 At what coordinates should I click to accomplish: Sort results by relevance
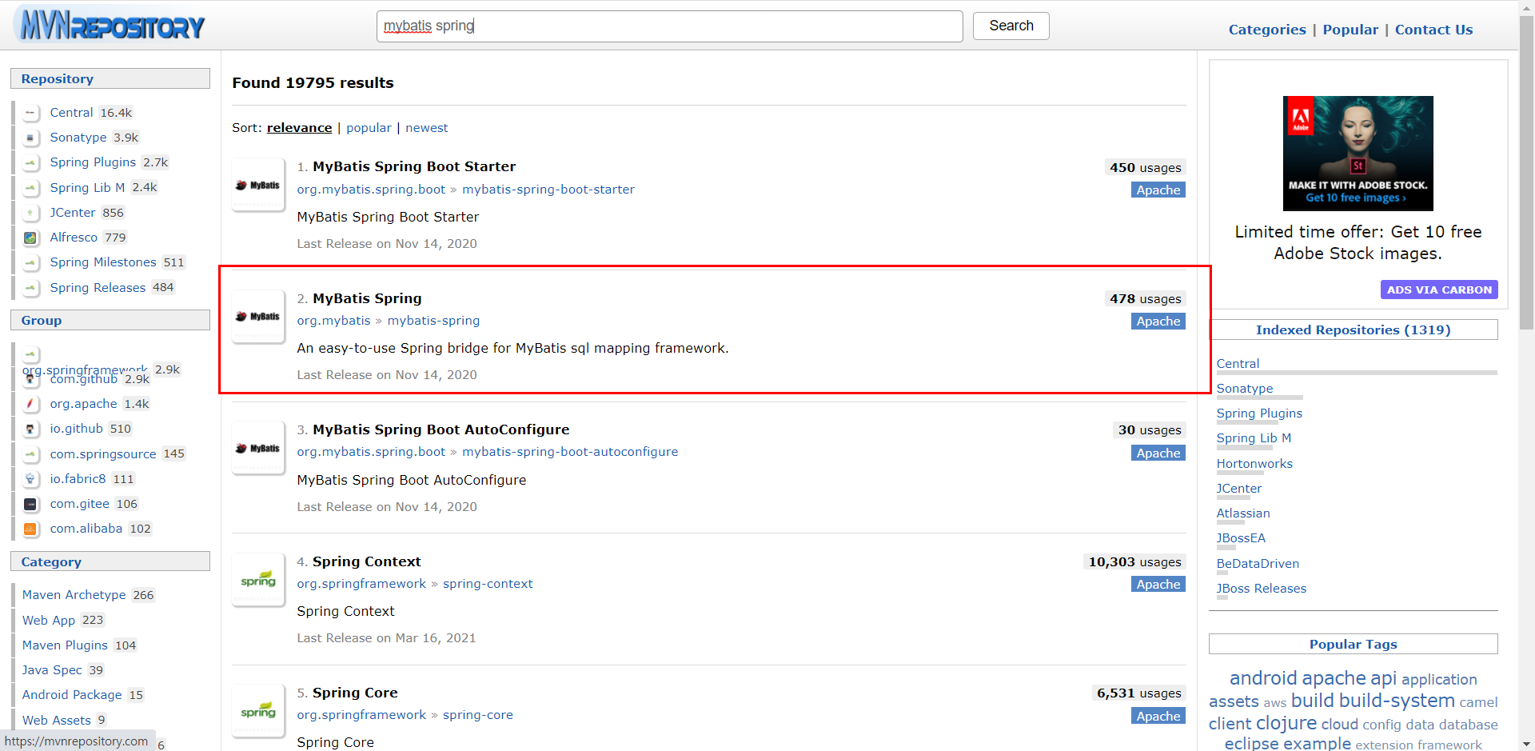[x=299, y=128]
